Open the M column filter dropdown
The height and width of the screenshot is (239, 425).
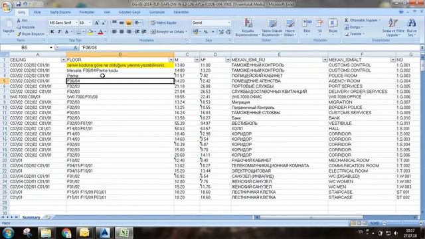click(x=197, y=60)
